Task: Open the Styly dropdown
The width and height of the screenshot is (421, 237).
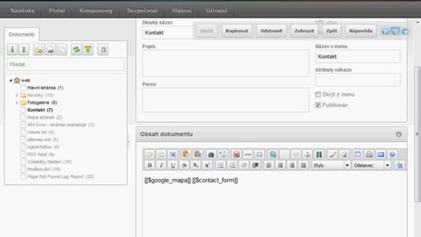Action: [x=331, y=165]
